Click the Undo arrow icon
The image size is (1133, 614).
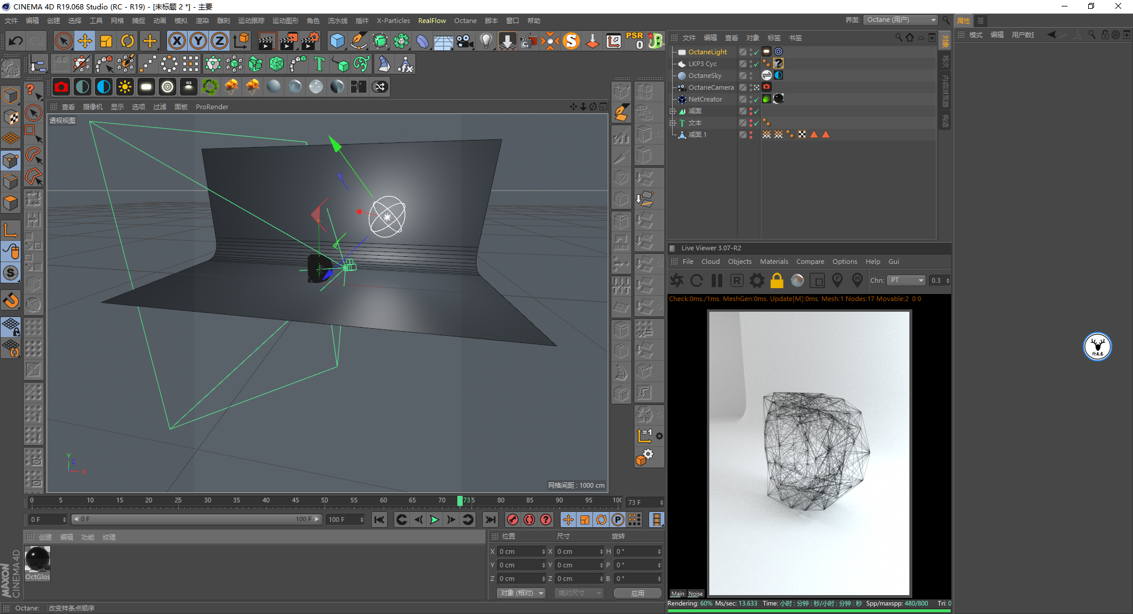[16, 41]
